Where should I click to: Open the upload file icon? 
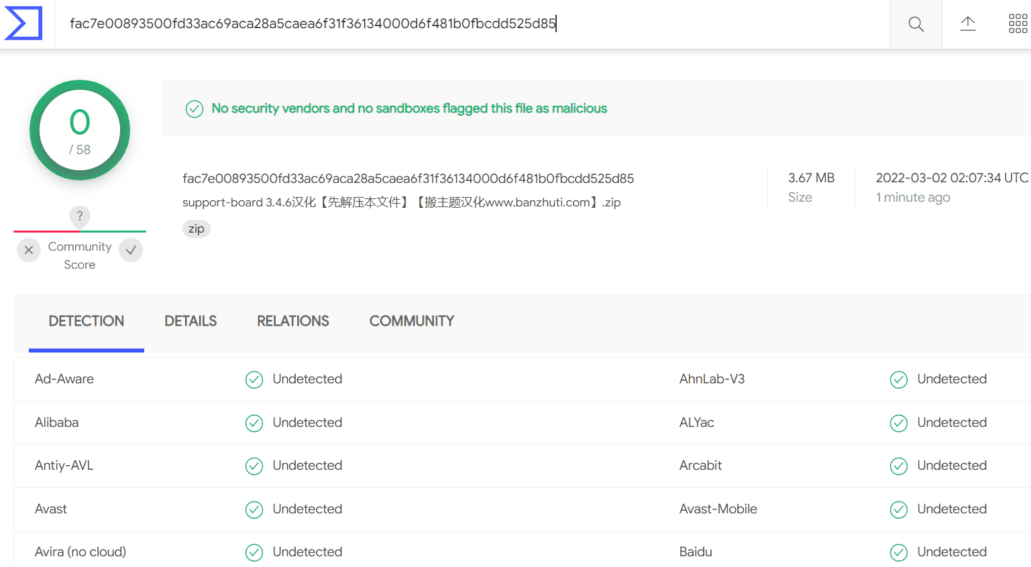pyautogui.click(x=967, y=24)
